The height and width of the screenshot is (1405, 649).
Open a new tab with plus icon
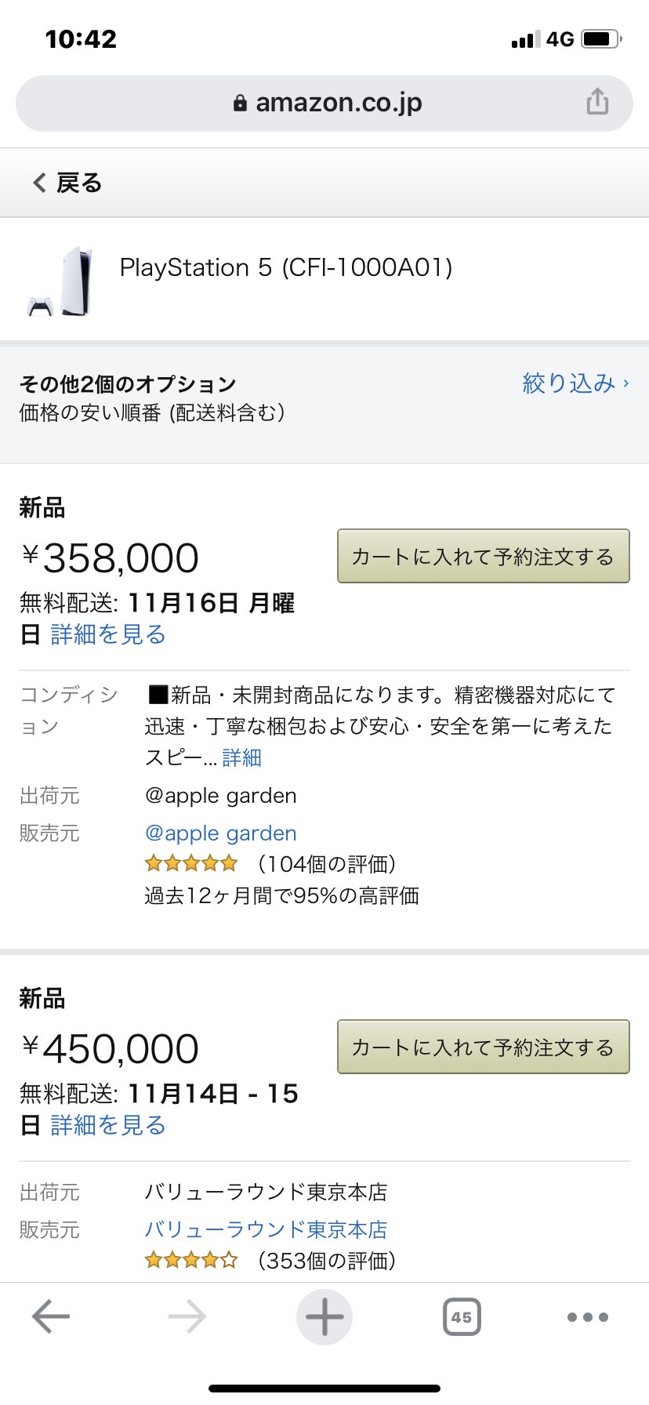(324, 1316)
